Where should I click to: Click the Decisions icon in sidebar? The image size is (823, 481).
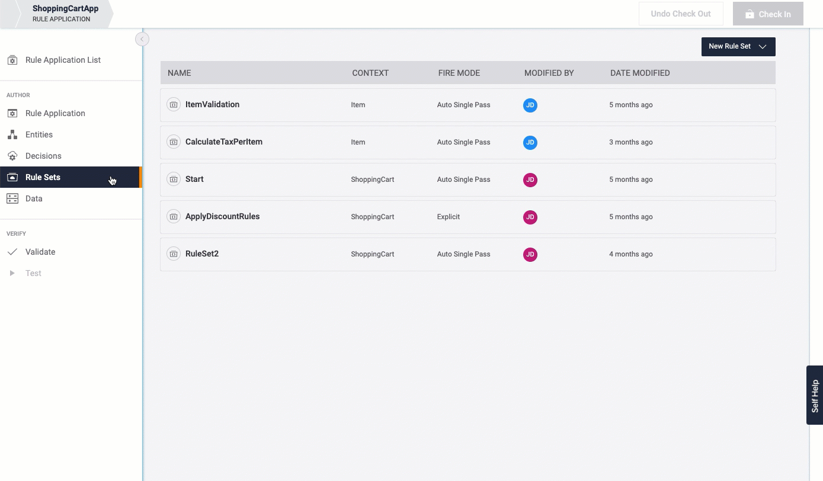click(x=12, y=156)
